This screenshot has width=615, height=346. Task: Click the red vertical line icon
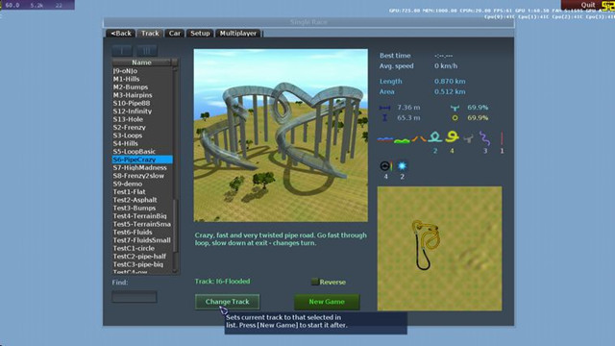(x=502, y=138)
